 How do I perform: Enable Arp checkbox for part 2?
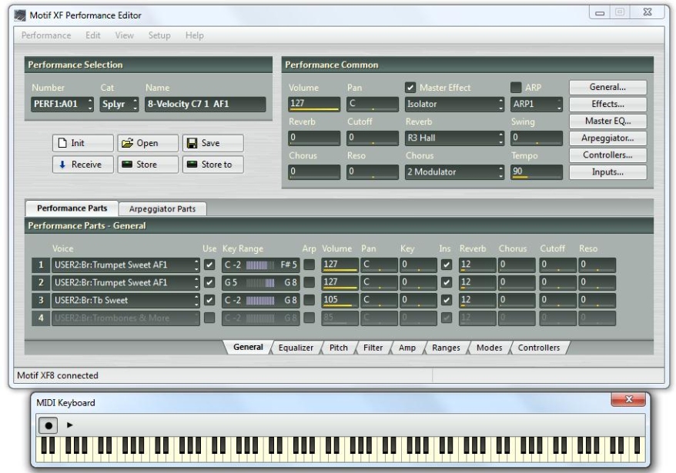(x=309, y=282)
